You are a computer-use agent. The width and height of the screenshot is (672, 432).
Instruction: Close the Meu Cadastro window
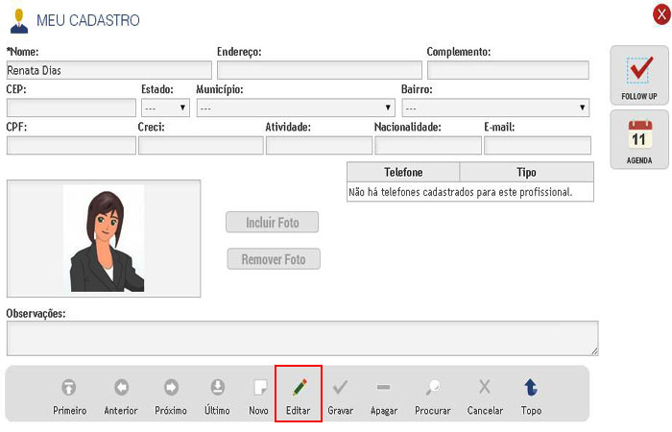659,14
